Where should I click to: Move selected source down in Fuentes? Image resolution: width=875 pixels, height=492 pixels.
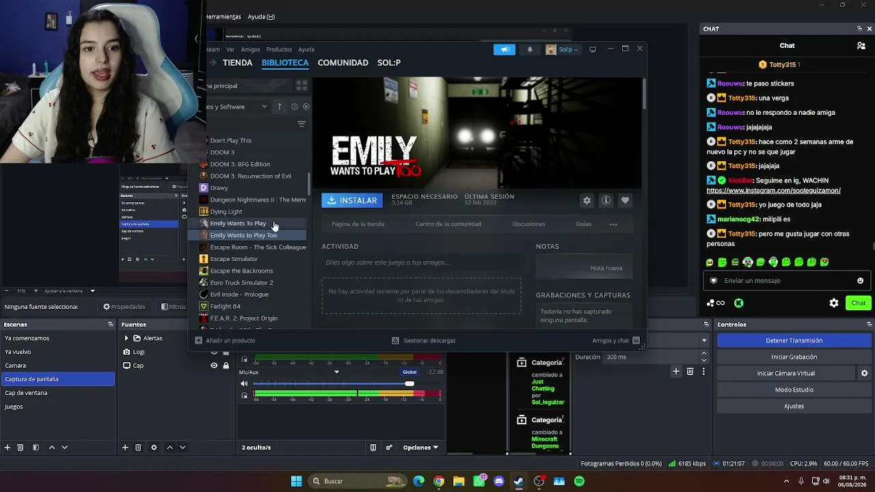click(x=183, y=448)
